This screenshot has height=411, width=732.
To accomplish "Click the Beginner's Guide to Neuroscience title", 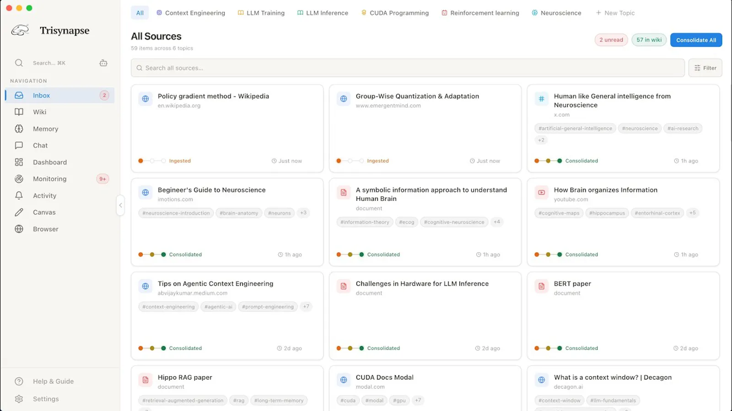I will [211, 190].
